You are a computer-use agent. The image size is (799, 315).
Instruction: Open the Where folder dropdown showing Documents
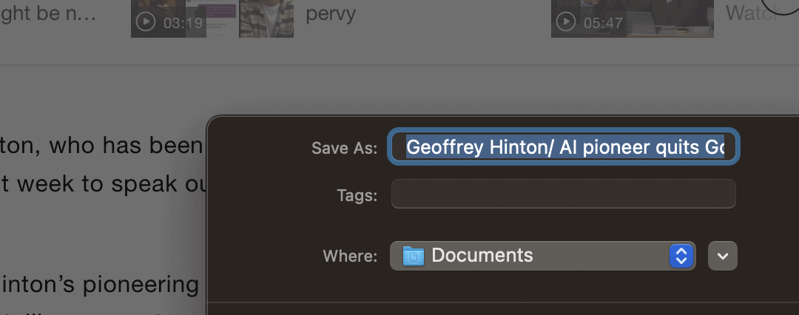pos(543,255)
